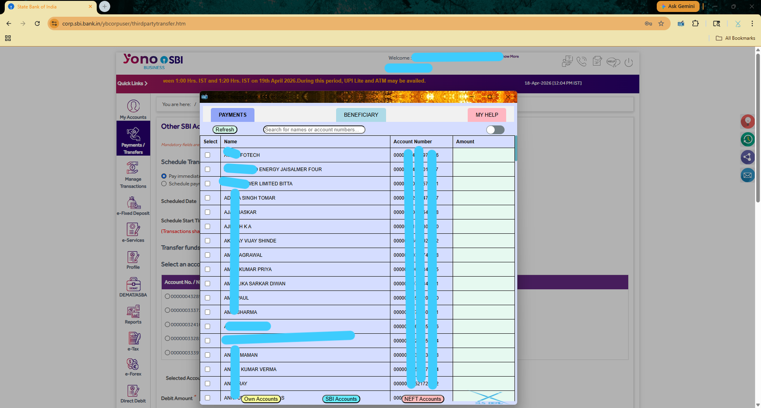This screenshot has width=761, height=408.
Task: Click the power logout icon
Action: [x=629, y=62]
